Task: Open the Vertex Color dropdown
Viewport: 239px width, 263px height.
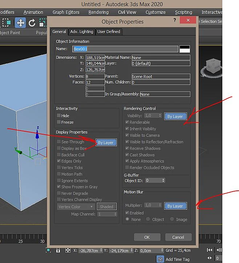Action: 76,207
